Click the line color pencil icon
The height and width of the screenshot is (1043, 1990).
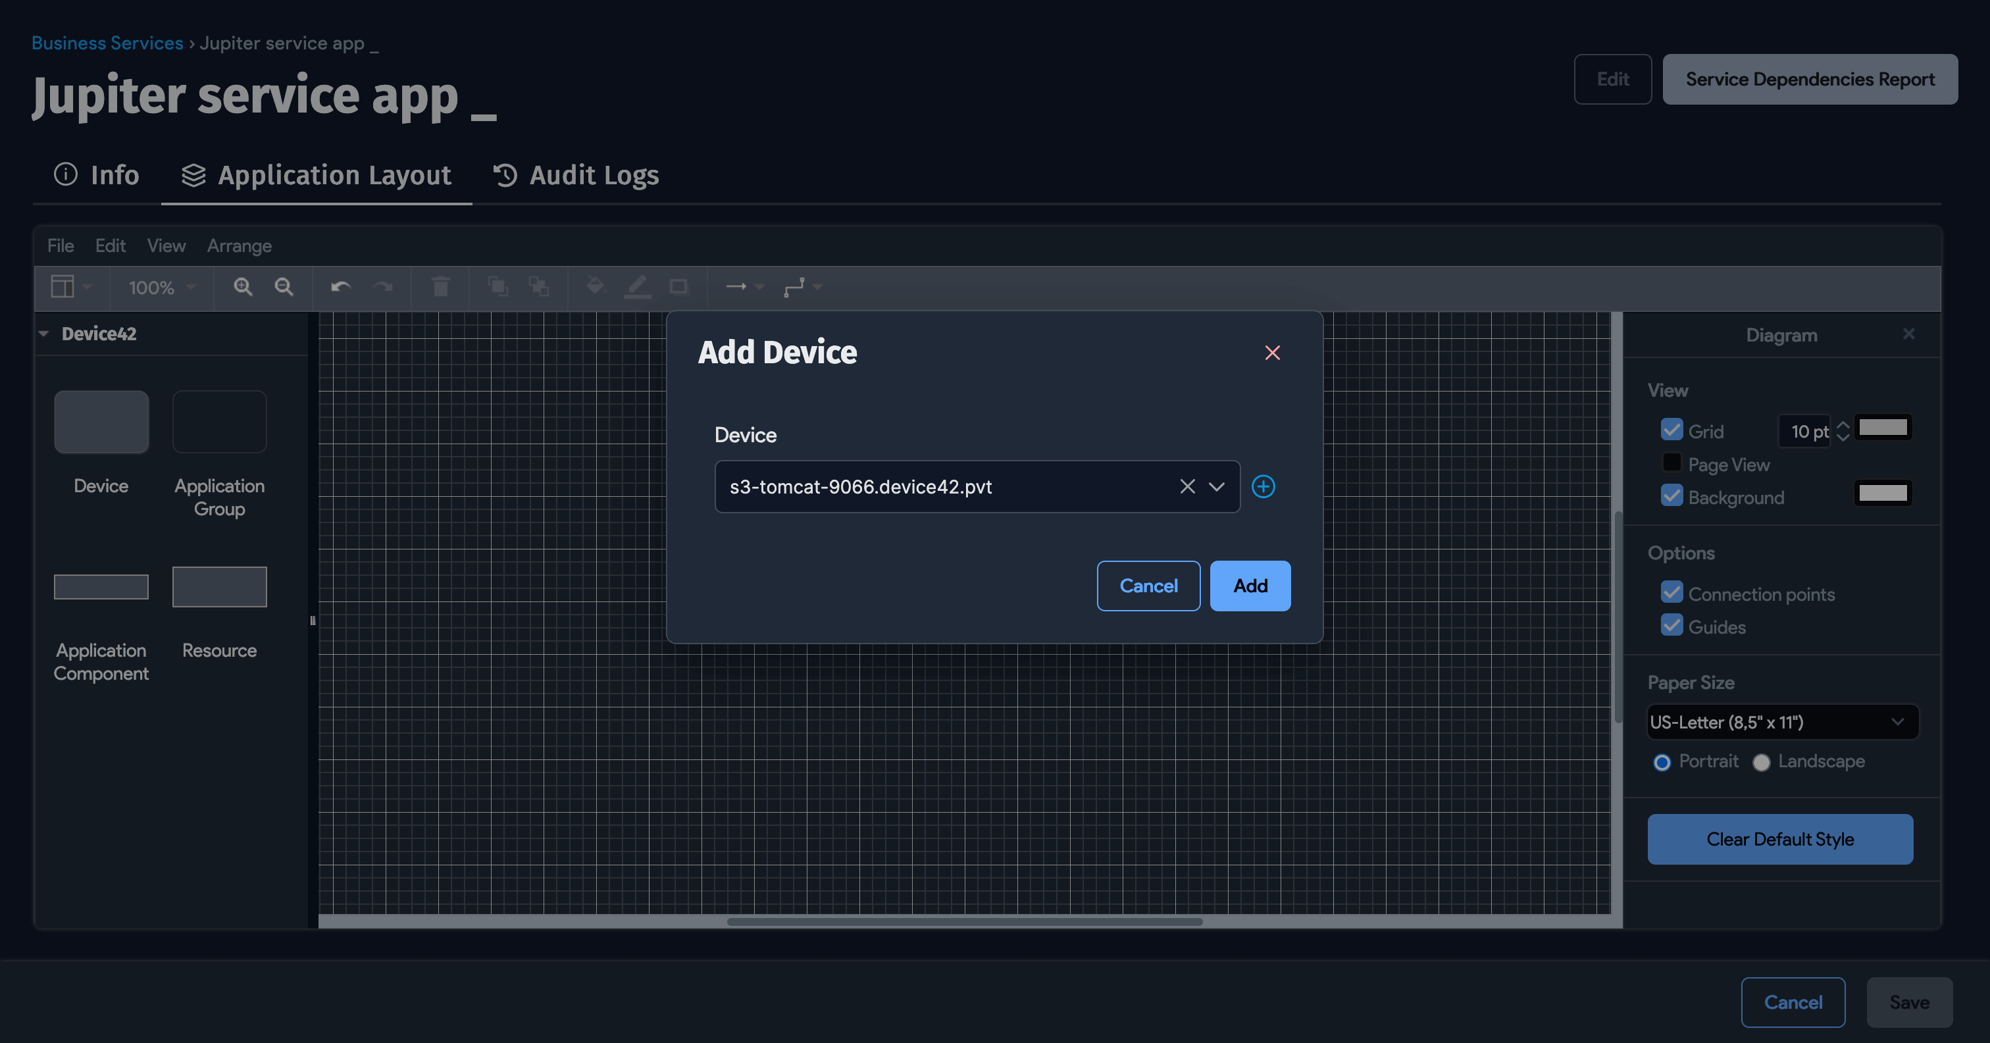(637, 287)
